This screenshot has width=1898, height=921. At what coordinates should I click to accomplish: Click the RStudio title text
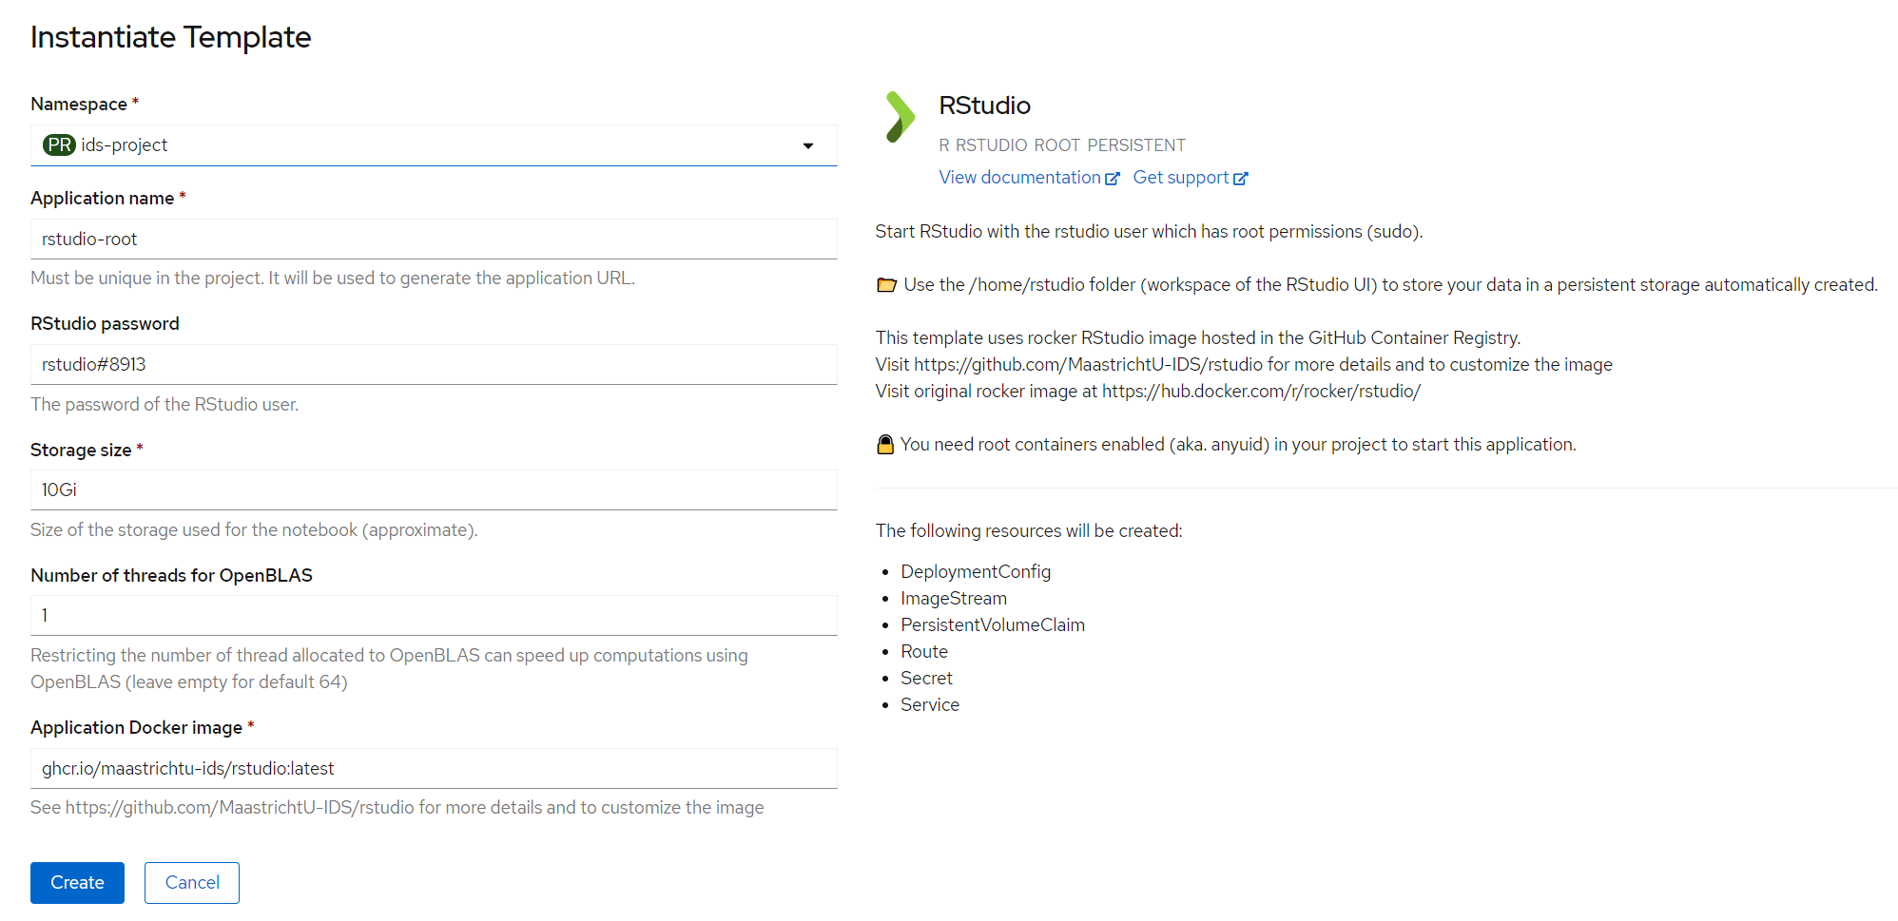click(985, 106)
